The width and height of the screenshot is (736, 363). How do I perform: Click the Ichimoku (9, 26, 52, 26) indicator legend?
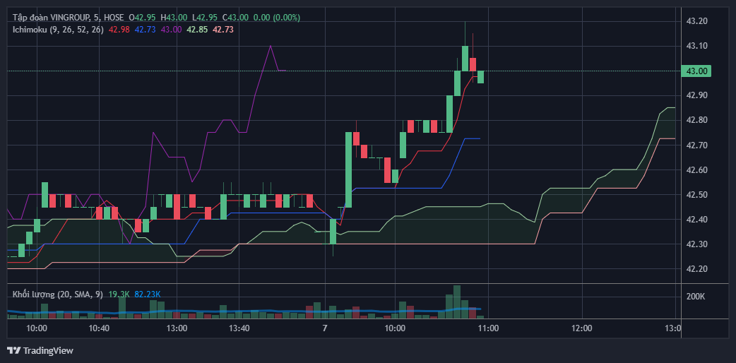click(x=58, y=29)
